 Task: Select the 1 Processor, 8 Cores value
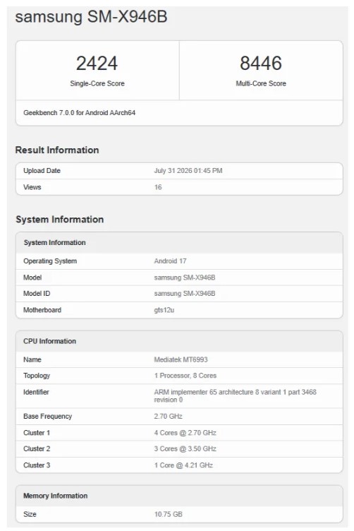[x=185, y=376]
